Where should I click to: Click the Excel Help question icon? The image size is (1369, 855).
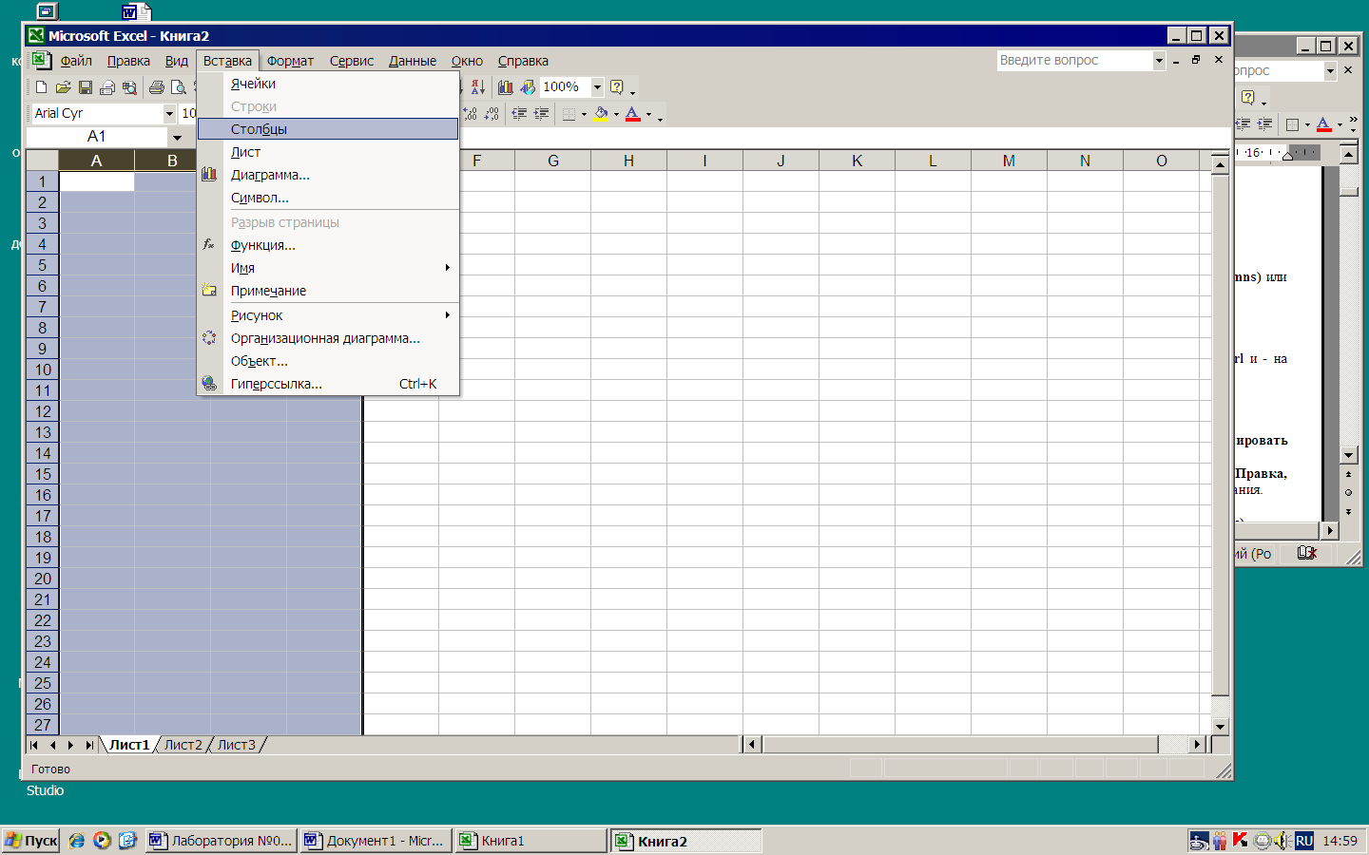[617, 87]
